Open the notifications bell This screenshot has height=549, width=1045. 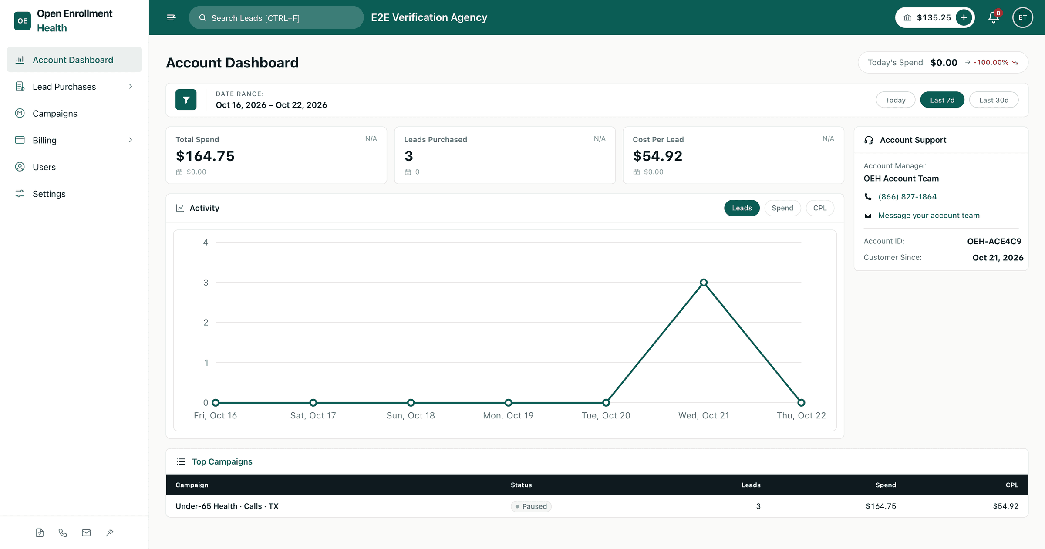(994, 17)
